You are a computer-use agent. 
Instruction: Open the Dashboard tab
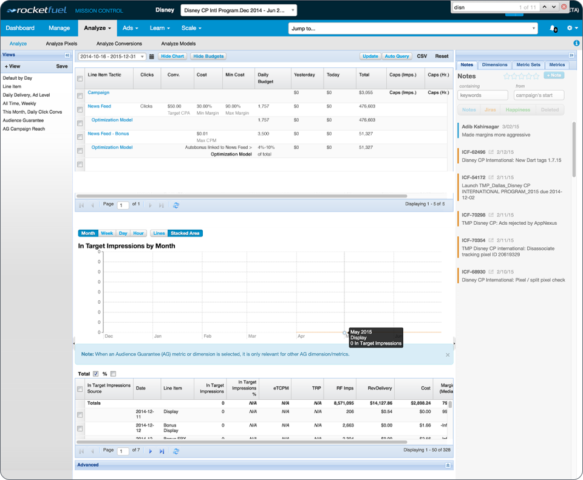20,28
